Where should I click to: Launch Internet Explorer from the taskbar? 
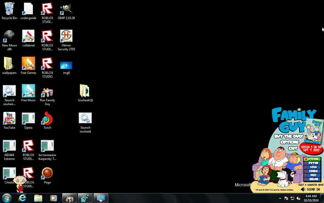click(23, 198)
